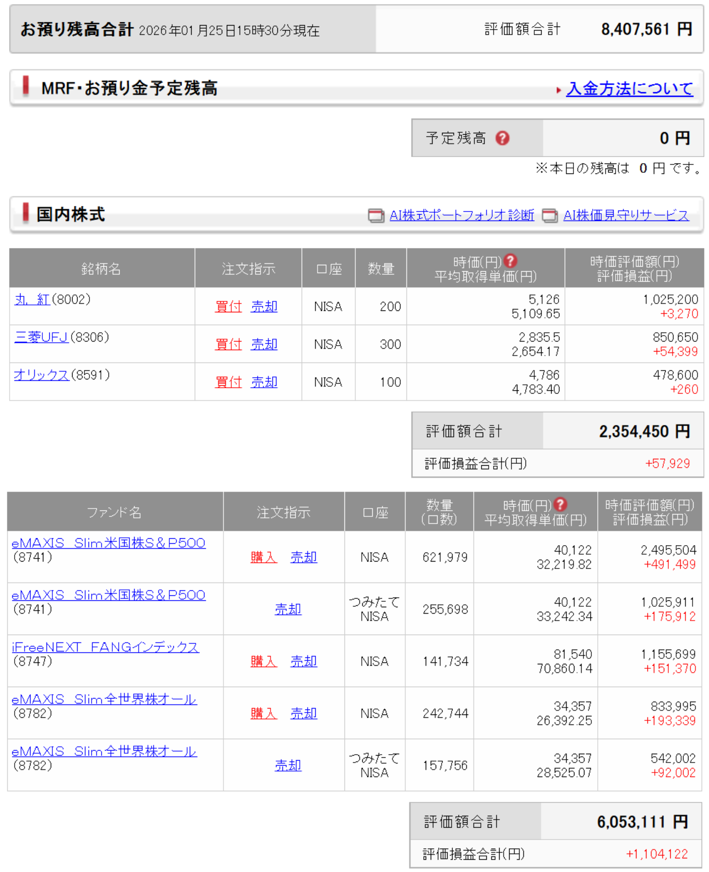Click the red arrow icon before 入金方法について
This screenshot has width=709, height=872.
[x=558, y=90]
